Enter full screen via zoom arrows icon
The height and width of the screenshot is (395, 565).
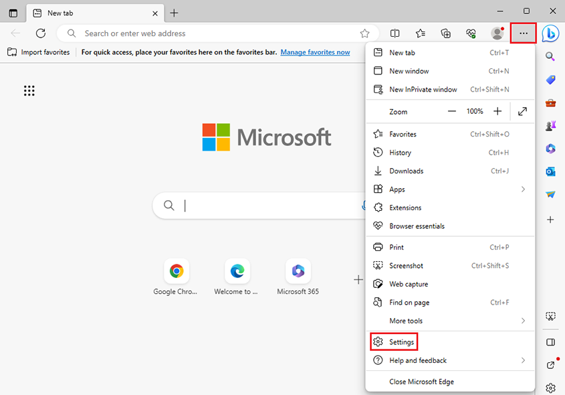[x=522, y=111]
